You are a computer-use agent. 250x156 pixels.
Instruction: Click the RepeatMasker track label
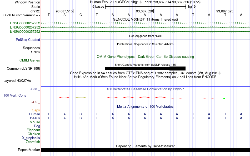tap(29, 150)
